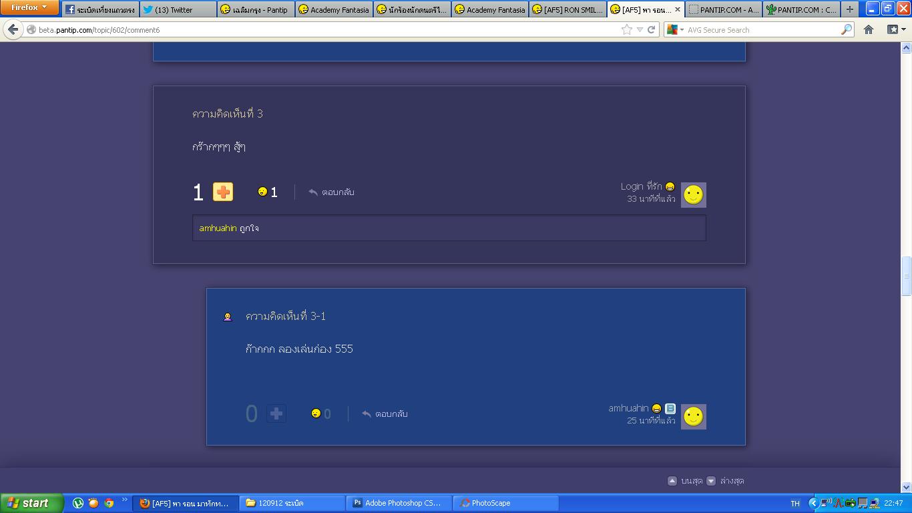Click the emotion smiley beside count 0 in comment 3-1

coord(316,413)
